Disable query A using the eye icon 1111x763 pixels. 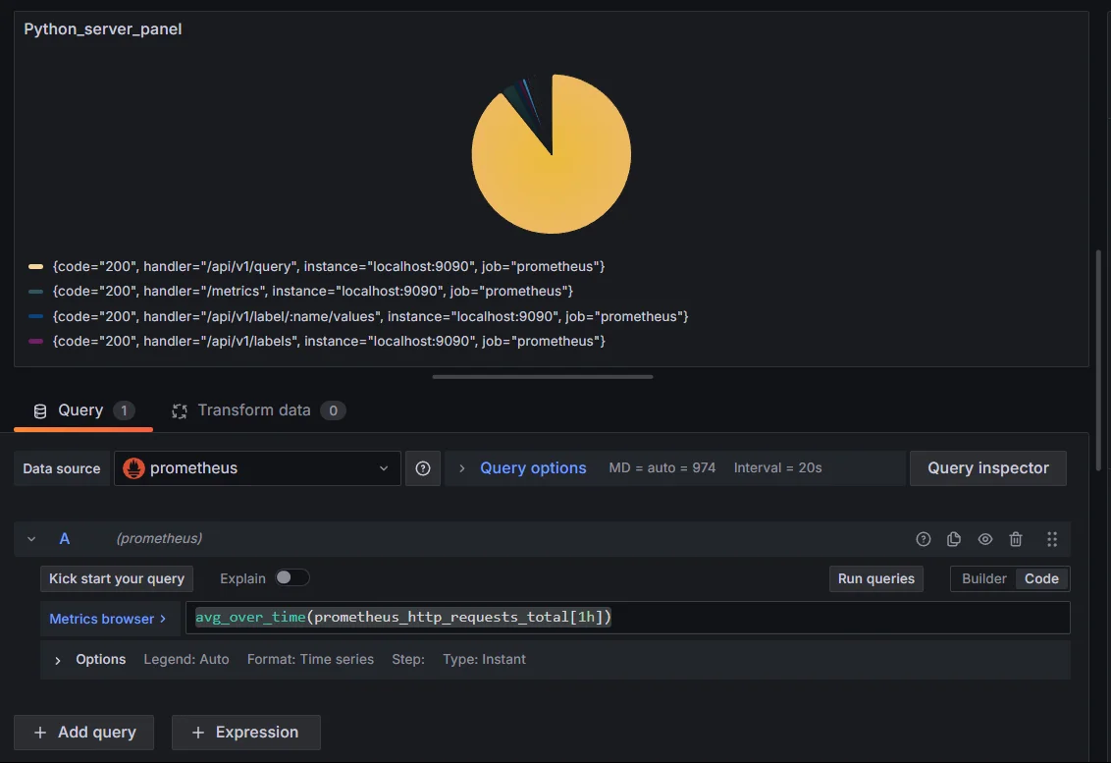point(984,539)
